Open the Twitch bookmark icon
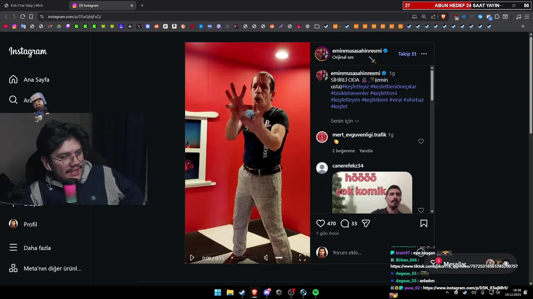The width and height of the screenshot is (533, 299). click(x=68, y=26)
